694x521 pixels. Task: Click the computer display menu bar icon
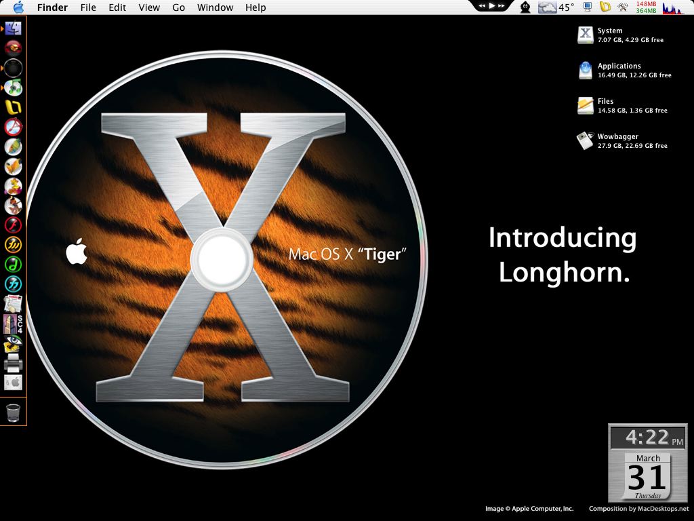click(x=588, y=7)
